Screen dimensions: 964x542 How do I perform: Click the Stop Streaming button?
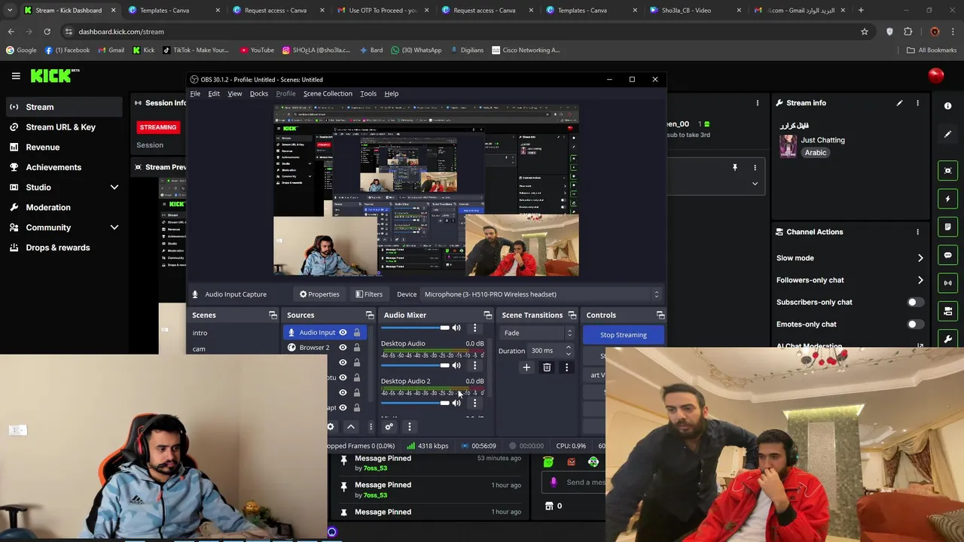[x=624, y=335]
